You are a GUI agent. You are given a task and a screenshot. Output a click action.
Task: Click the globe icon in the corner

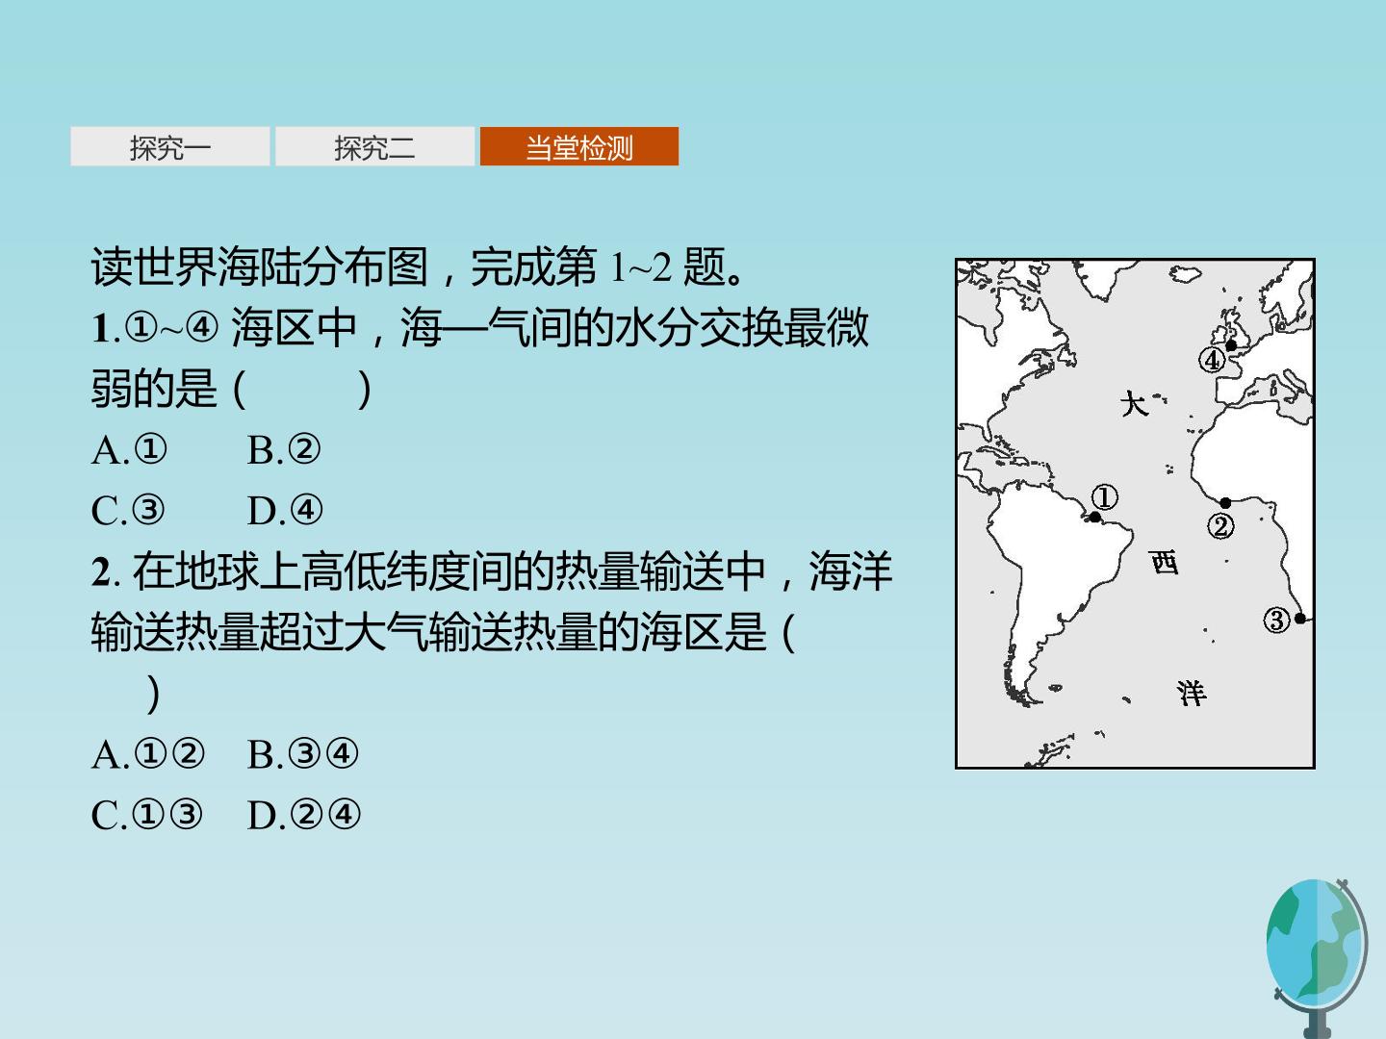click(1317, 956)
